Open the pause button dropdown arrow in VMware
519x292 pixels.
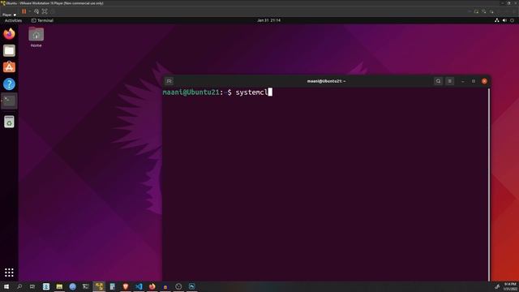click(x=29, y=11)
